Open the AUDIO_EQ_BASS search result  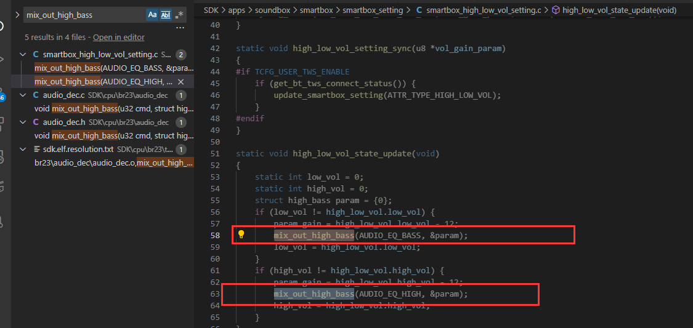point(114,68)
